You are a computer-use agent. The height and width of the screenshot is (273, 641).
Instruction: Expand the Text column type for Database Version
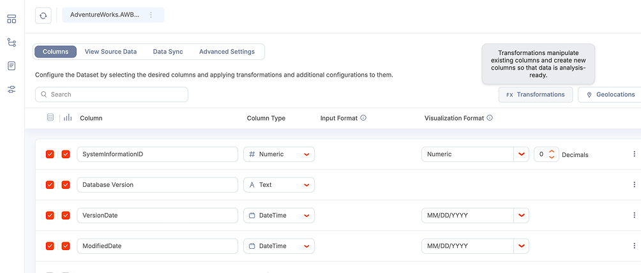[x=306, y=185]
